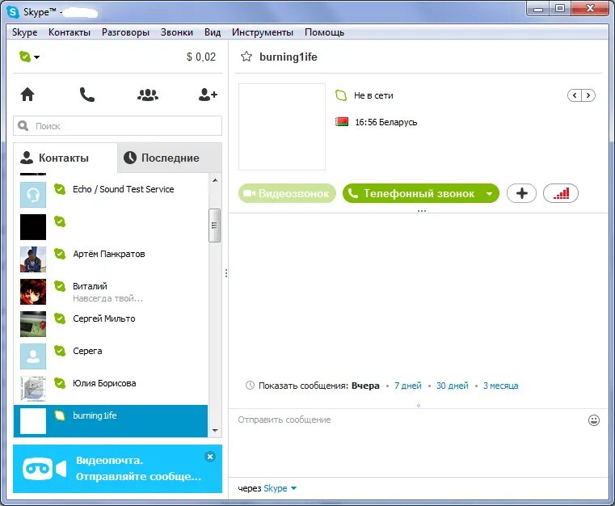Expand Телефонный звонок dropdown arrow
This screenshot has width=615, height=506.
(x=489, y=193)
